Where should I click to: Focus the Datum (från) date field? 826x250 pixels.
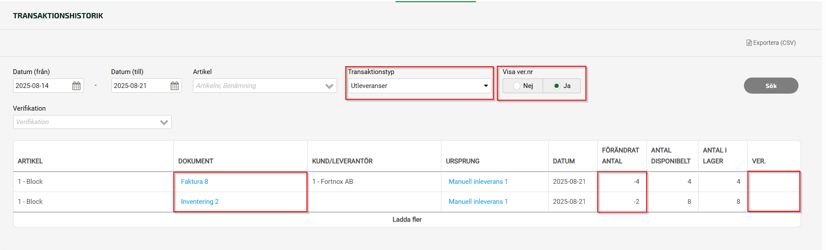[41, 86]
